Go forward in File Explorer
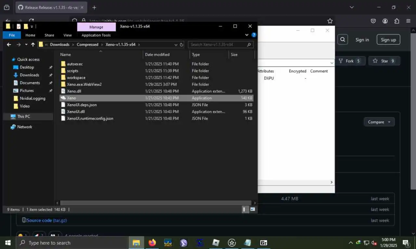Screen dimensions: 416x249 (x=19, y=44)
